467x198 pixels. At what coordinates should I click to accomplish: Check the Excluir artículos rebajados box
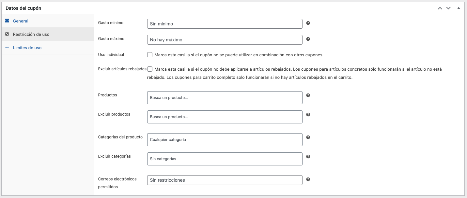point(150,69)
